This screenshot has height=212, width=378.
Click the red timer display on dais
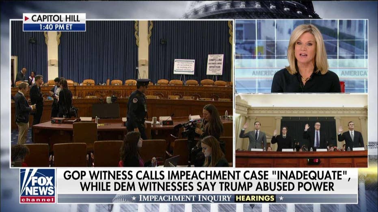pyautogui.click(x=314, y=161)
